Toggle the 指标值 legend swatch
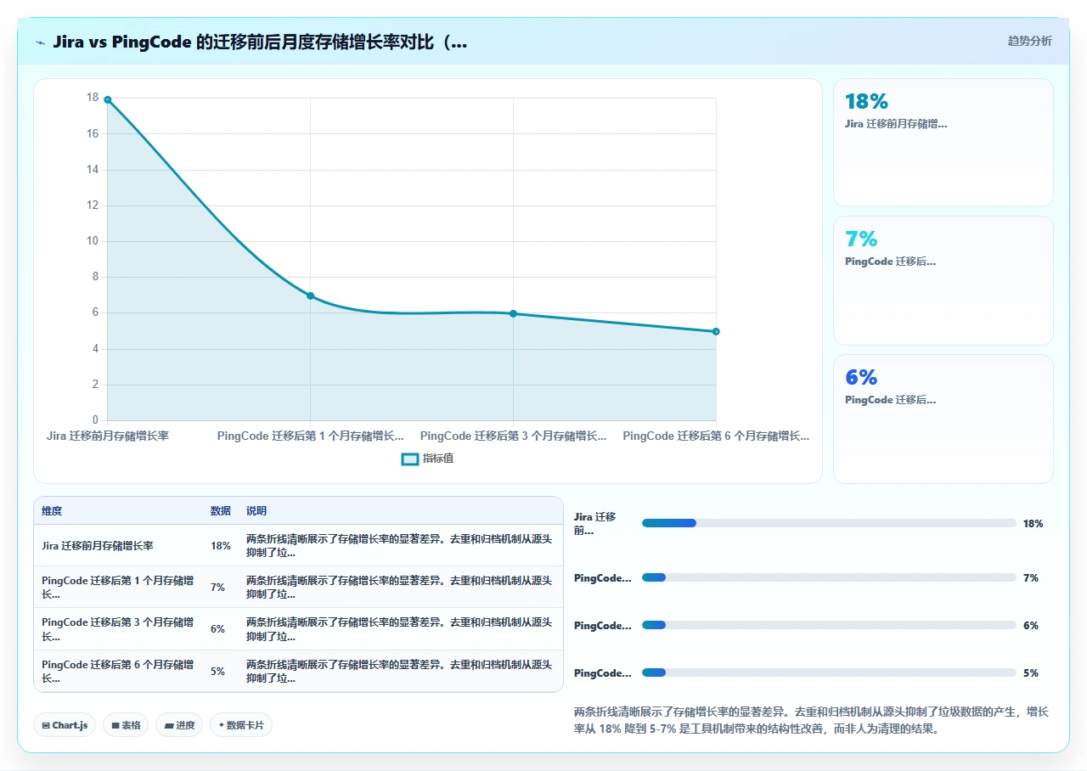The width and height of the screenshot is (1087, 771). point(410,459)
